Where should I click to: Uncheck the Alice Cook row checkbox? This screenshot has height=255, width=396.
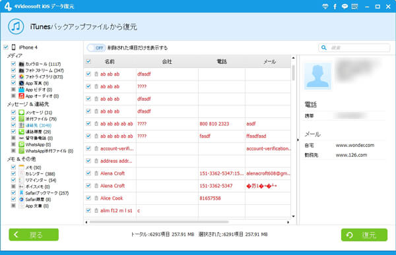pyautogui.click(x=88, y=198)
